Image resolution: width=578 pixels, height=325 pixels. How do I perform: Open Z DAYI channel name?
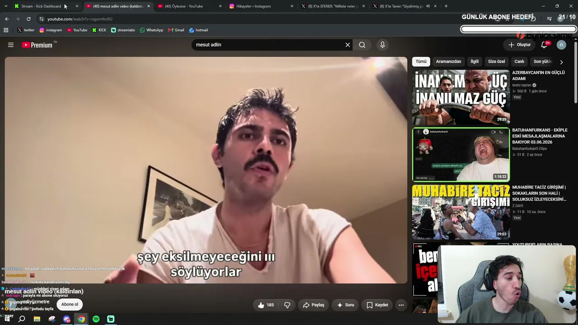click(517, 206)
